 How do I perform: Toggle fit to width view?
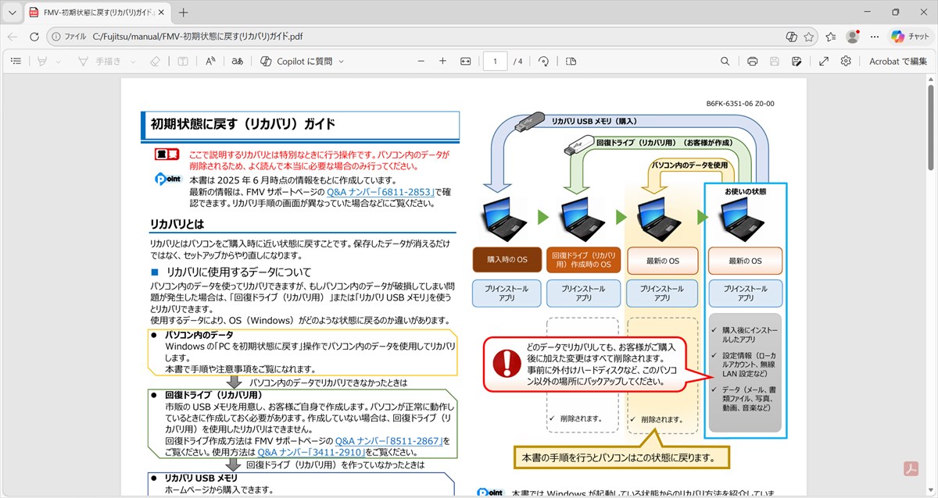coord(466,61)
